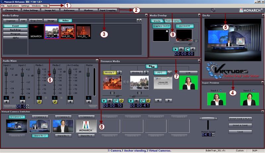
Task: Click the lock icon next to Media-2
Action: [x=146, y=73]
